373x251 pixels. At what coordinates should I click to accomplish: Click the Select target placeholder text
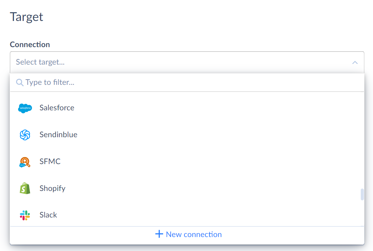40,62
